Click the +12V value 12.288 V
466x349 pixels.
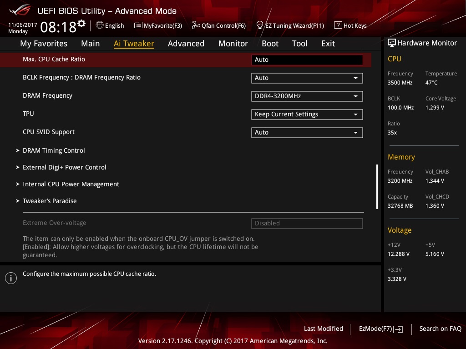(x=398, y=254)
